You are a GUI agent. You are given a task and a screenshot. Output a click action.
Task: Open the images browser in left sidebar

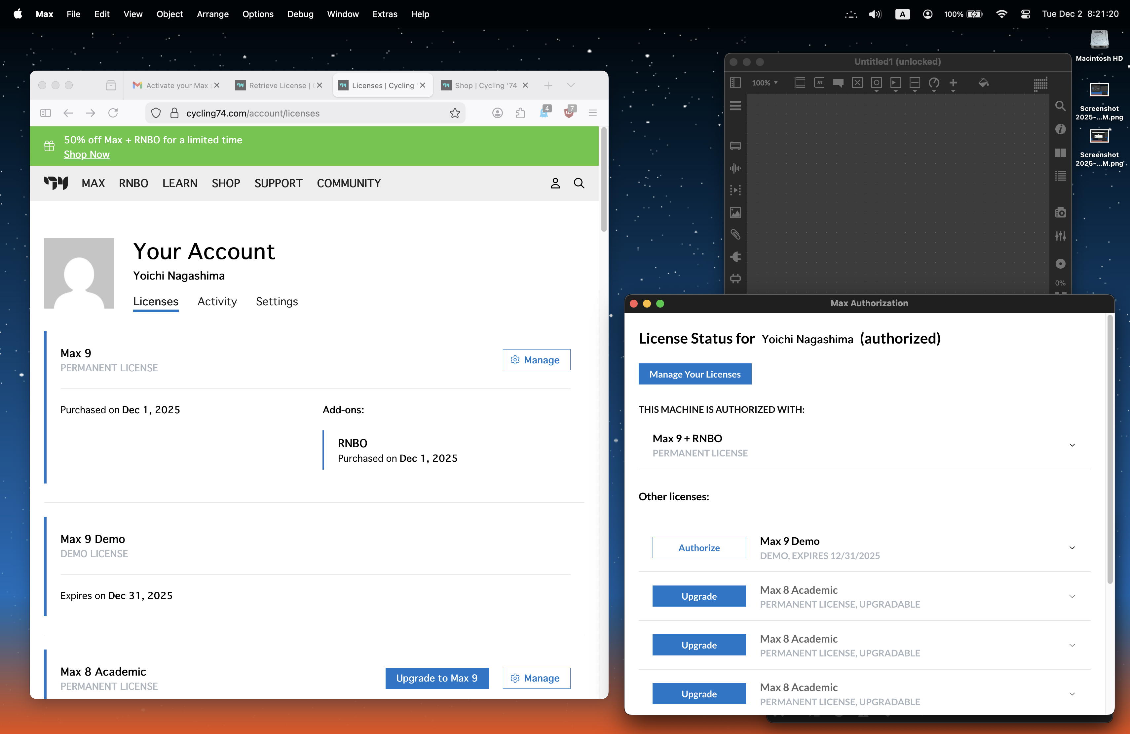pos(735,213)
